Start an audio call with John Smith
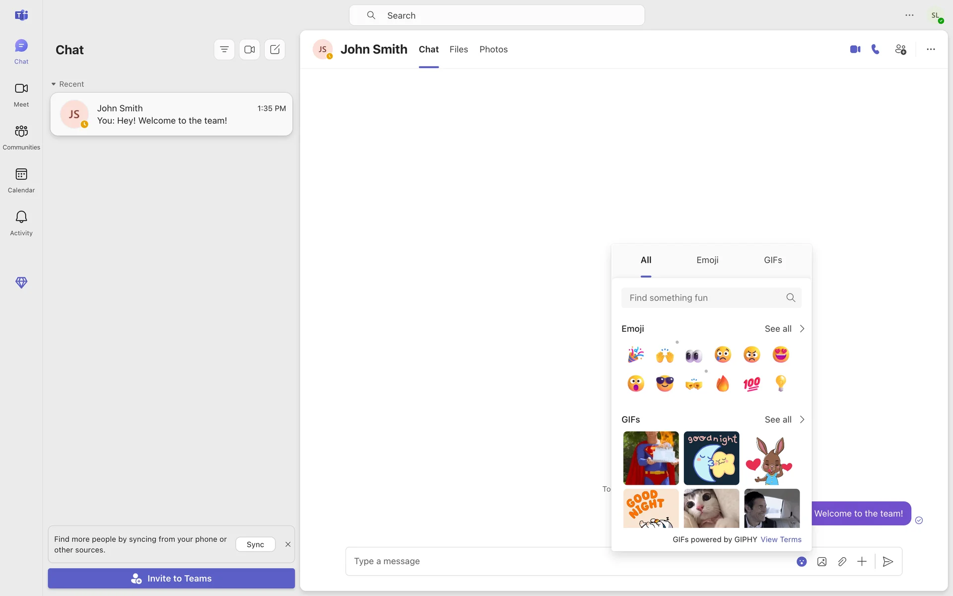 (876, 49)
